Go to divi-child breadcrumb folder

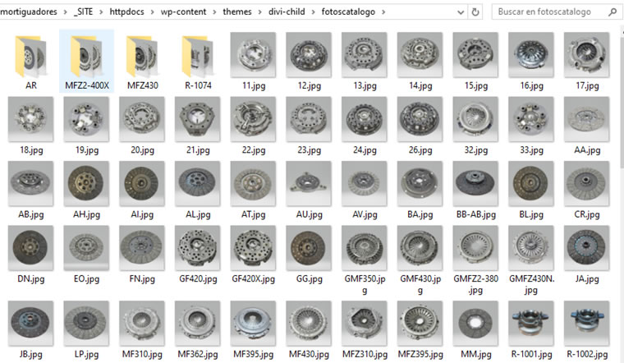click(x=287, y=12)
